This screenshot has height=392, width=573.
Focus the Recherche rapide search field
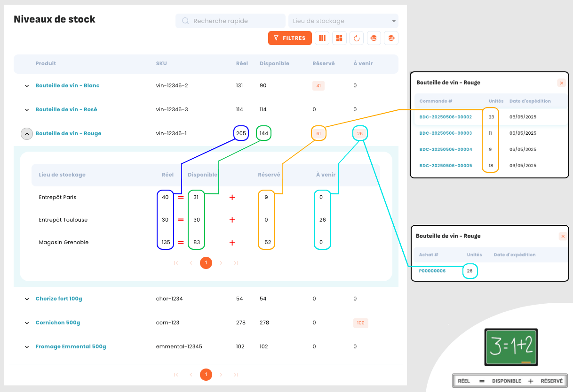point(231,21)
